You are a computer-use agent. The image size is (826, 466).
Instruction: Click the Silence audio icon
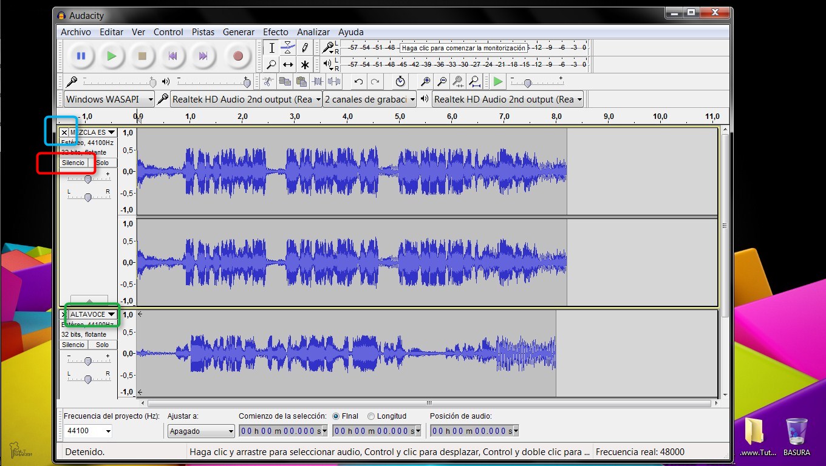point(334,81)
